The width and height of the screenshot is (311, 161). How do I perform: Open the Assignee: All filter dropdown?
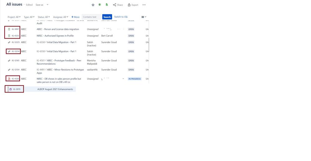pyautogui.click(x=61, y=17)
